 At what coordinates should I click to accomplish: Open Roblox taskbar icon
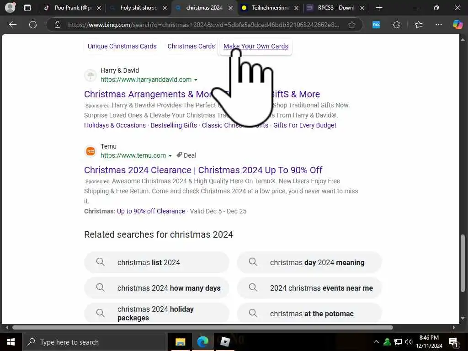[225, 342]
